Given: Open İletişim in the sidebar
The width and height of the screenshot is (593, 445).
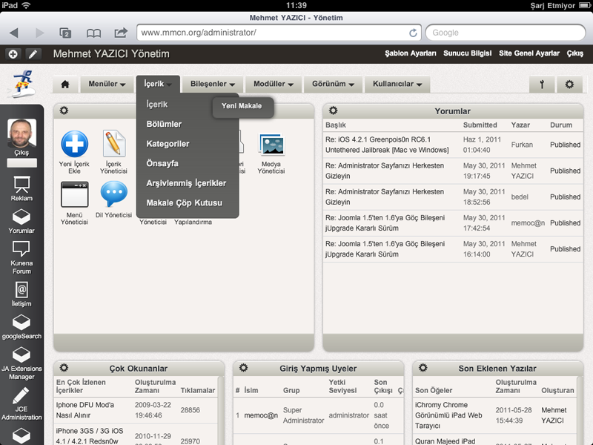Looking at the screenshot, I should (x=21, y=294).
